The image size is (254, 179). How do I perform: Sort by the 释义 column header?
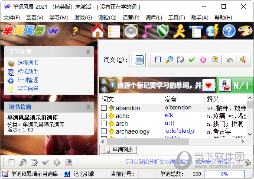coord(225,99)
